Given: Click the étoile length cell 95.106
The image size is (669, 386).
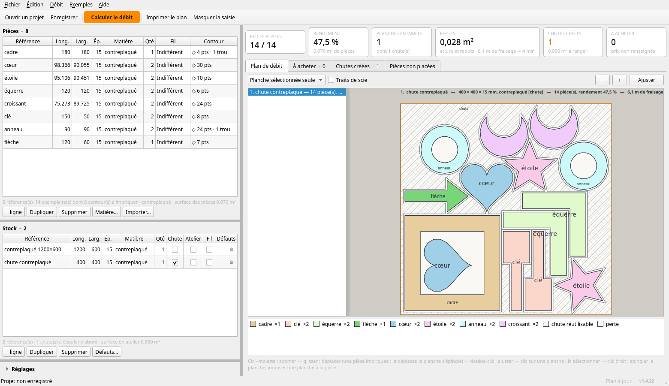Looking at the screenshot, I should pyautogui.click(x=62, y=78).
